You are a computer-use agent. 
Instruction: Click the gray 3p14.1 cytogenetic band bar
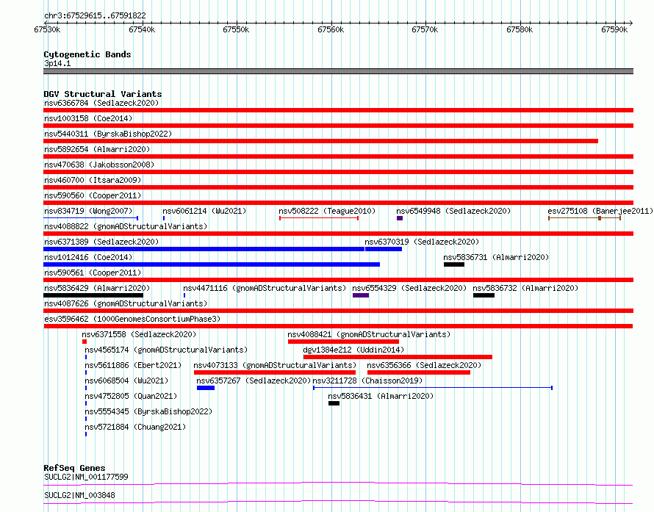click(x=338, y=71)
